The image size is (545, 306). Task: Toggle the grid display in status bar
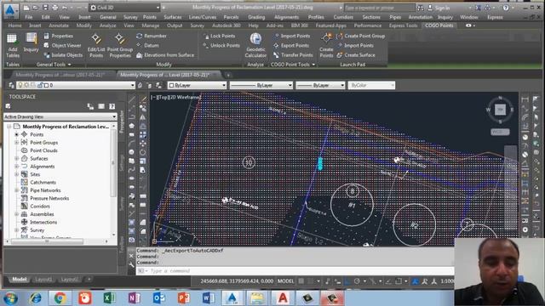pyautogui.click(x=301, y=281)
